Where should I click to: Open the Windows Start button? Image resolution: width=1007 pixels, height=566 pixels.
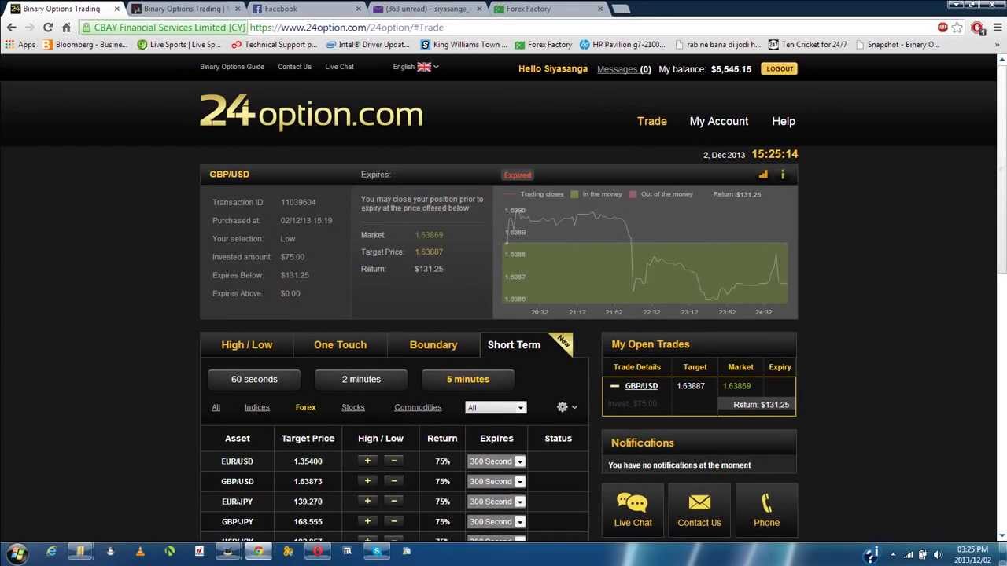pyautogui.click(x=17, y=553)
